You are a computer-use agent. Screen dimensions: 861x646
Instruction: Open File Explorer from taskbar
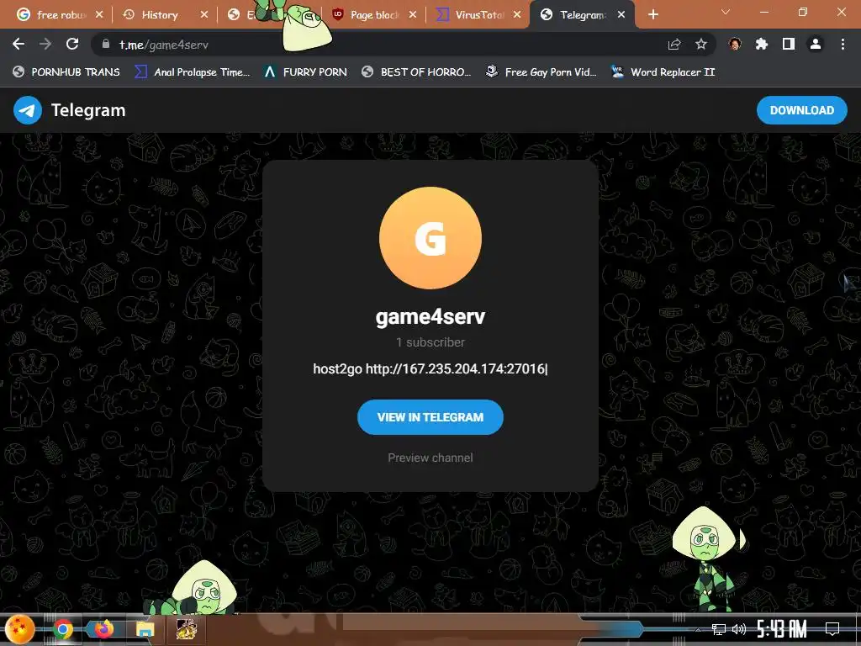coord(145,629)
